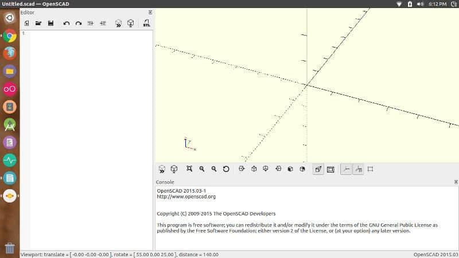Toggle Perspective projection mode
The image size is (459, 258).
[x=318, y=169]
